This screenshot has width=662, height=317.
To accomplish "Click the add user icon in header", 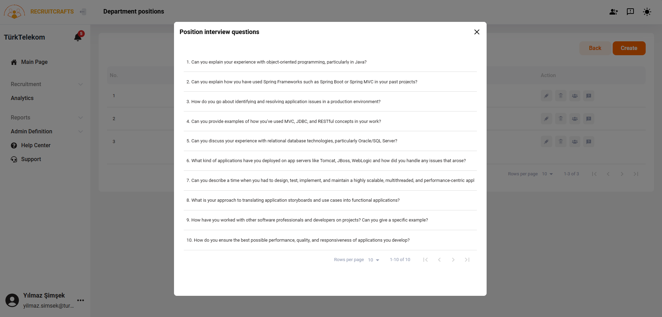I will [613, 12].
